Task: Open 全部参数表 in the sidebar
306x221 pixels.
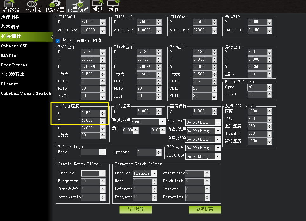Action: point(13,74)
